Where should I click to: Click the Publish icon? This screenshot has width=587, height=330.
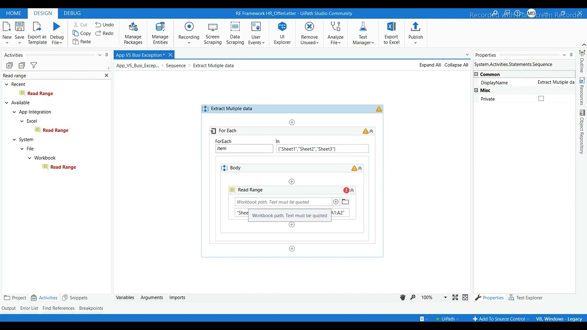pyautogui.click(x=415, y=27)
